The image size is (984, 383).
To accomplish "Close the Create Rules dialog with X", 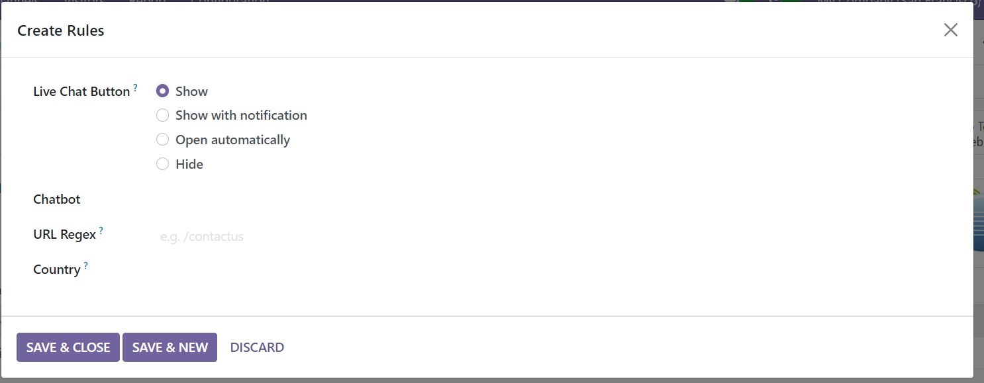I will click(x=951, y=30).
